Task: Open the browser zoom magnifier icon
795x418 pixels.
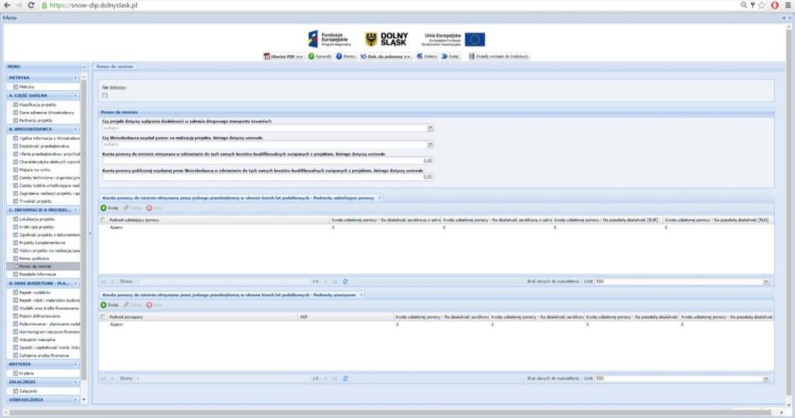Action: coord(744,5)
